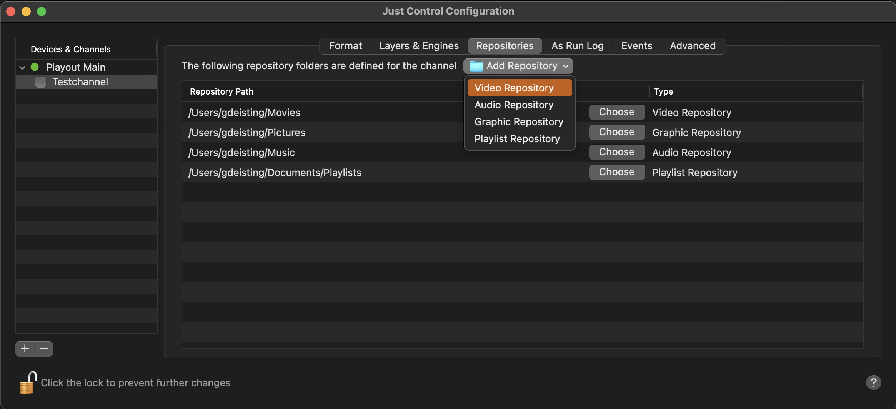Choose Playlist Repository from the menu
Image resolution: width=896 pixels, height=409 pixels.
[x=520, y=138]
